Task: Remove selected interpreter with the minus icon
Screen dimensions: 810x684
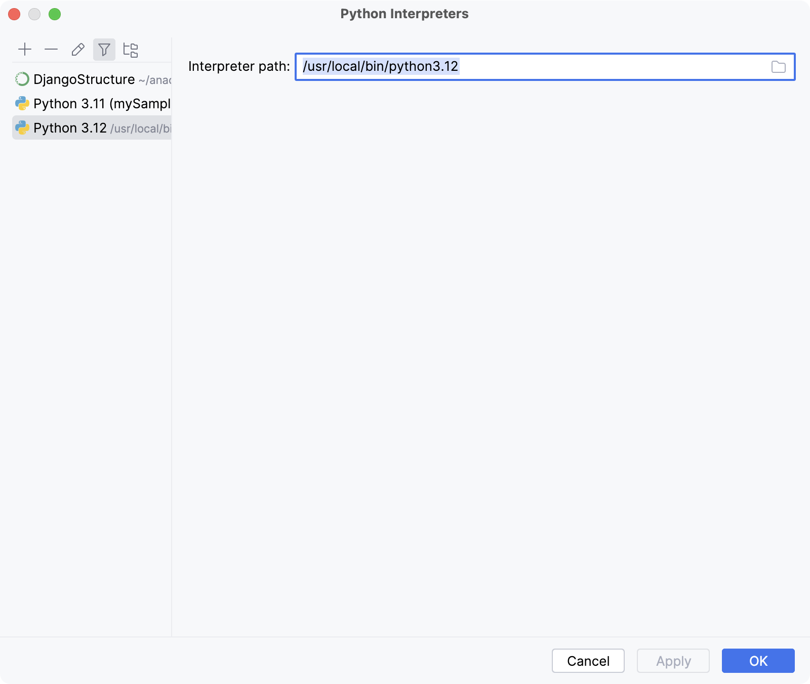Action: click(x=51, y=49)
